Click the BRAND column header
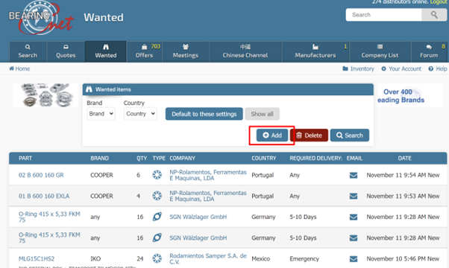The image size is (449, 268). tap(100, 159)
